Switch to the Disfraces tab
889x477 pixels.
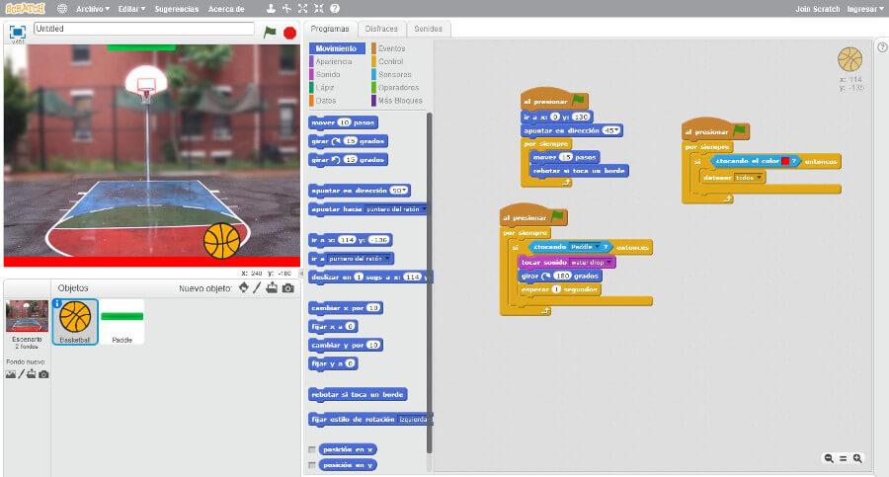[381, 29]
